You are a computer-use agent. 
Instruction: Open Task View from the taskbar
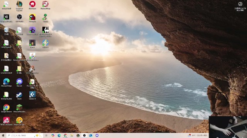point(46,135)
